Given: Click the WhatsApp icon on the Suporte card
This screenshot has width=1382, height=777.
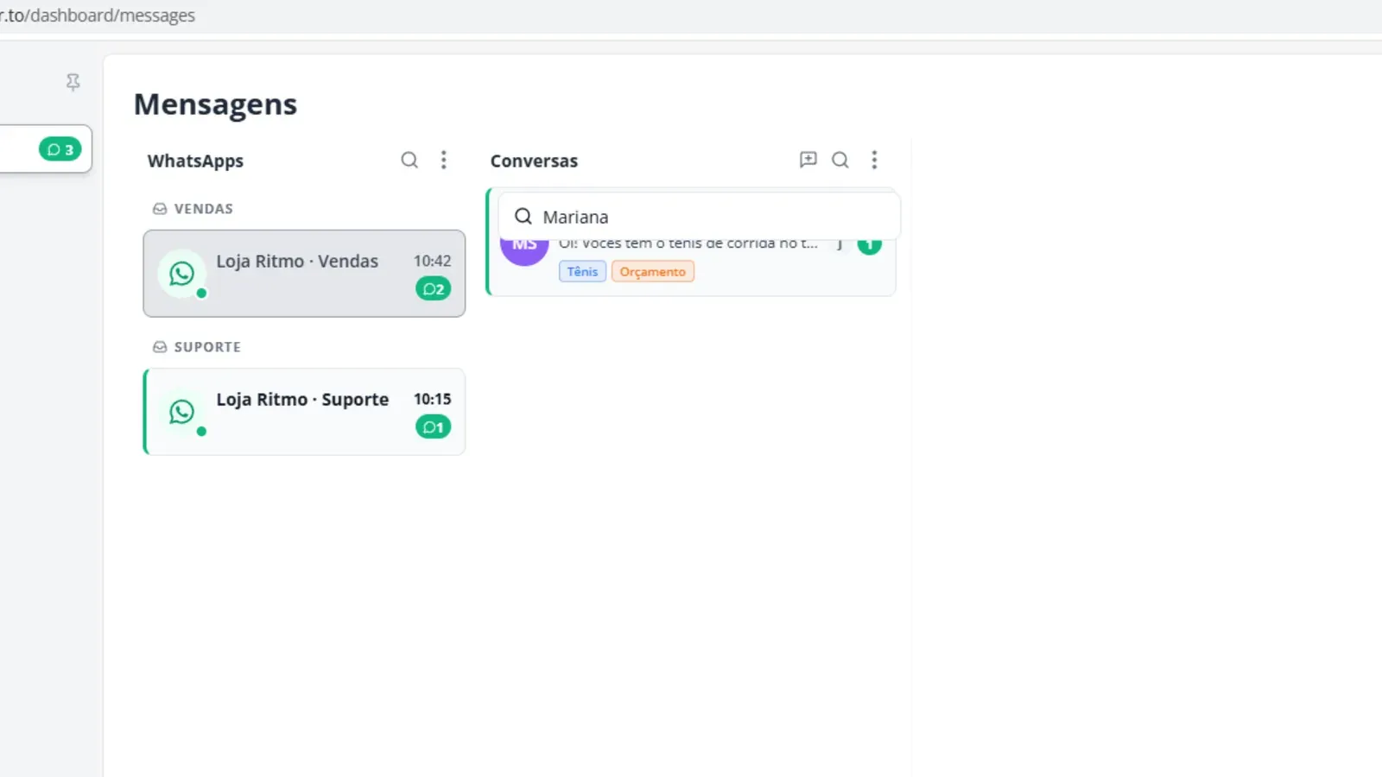Looking at the screenshot, I should tap(181, 412).
